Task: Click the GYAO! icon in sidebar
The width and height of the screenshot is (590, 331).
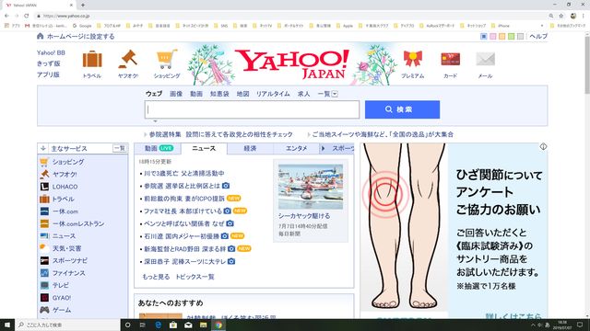Action: (44, 298)
